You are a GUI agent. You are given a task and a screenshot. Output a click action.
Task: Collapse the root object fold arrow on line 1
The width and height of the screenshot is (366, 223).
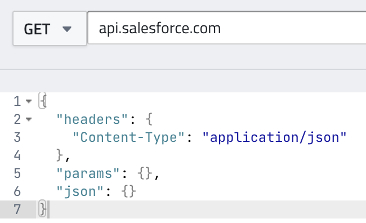pos(29,101)
